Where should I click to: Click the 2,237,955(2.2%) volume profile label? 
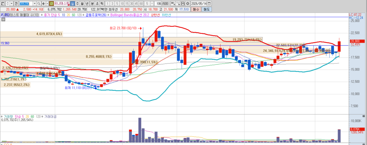coord(16,85)
